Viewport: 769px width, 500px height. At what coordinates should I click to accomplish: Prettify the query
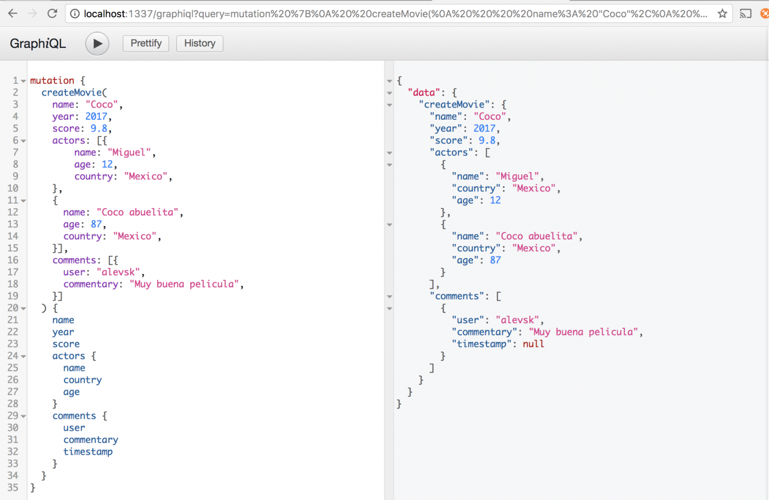point(146,44)
